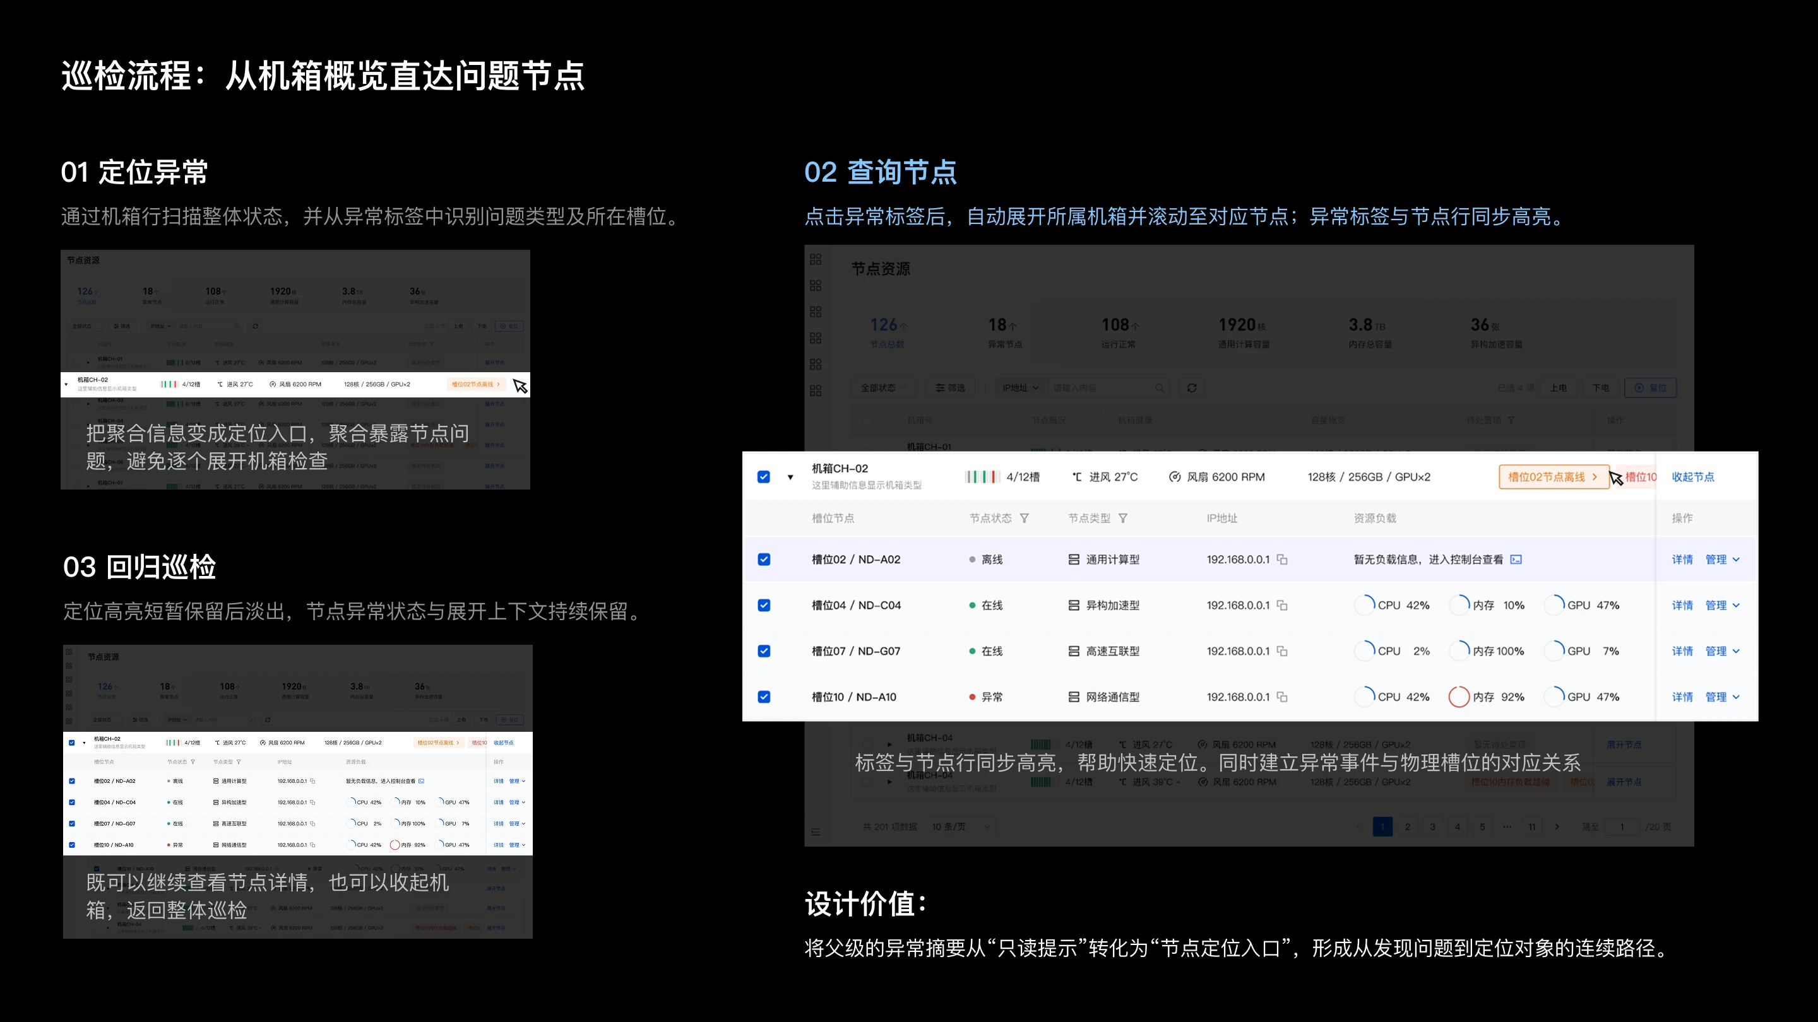Uncheck the 槽位10 / ND-A10 row checkbox

(x=764, y=697)
